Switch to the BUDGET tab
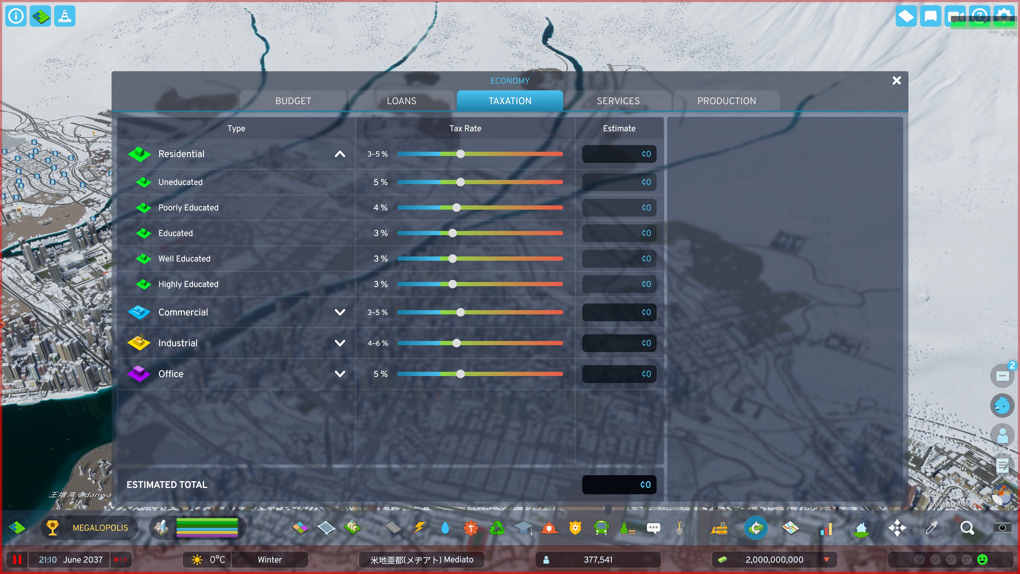The image size is (1020, 574). (293, 101)
